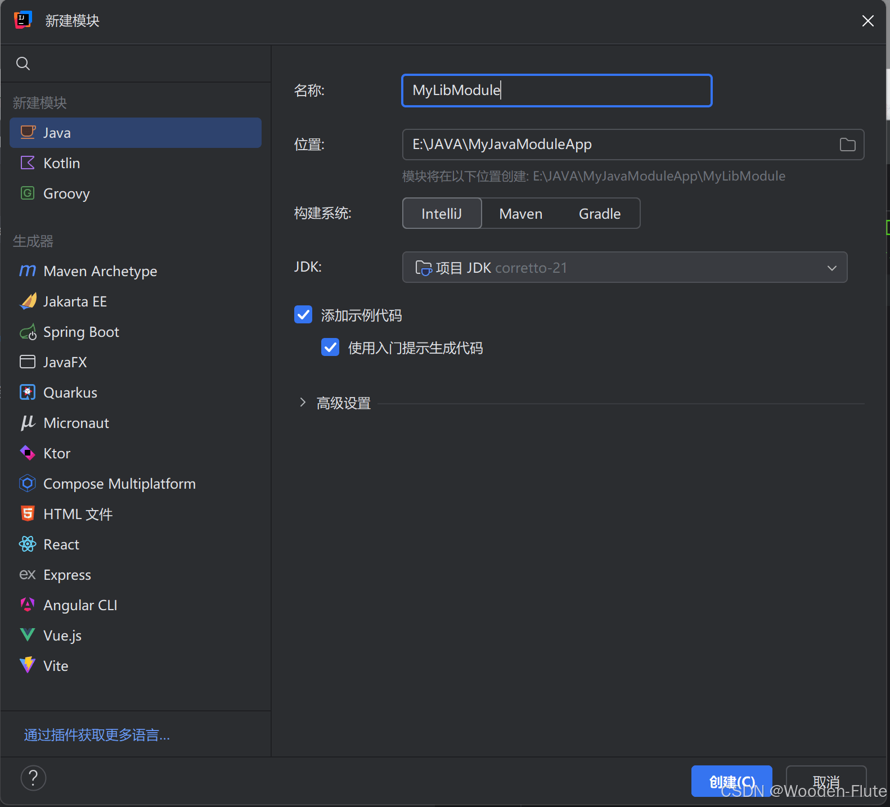Close the 新建模块 dialog
Viewport: 890px width, 807px height.
[867, 21]
